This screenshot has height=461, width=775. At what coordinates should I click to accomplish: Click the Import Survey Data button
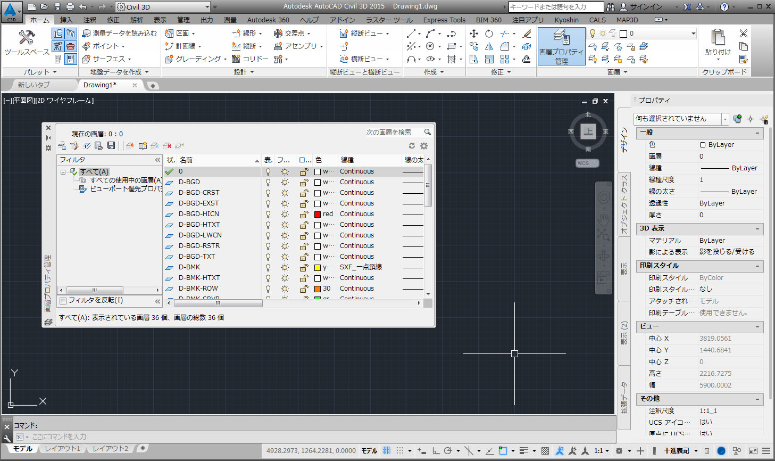(120, 33)
